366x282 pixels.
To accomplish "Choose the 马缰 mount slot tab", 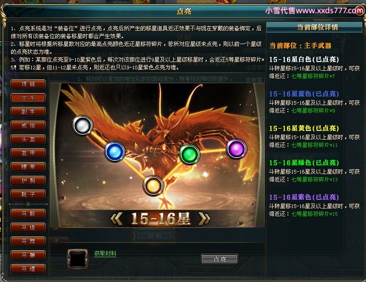I will click(28, 269).
